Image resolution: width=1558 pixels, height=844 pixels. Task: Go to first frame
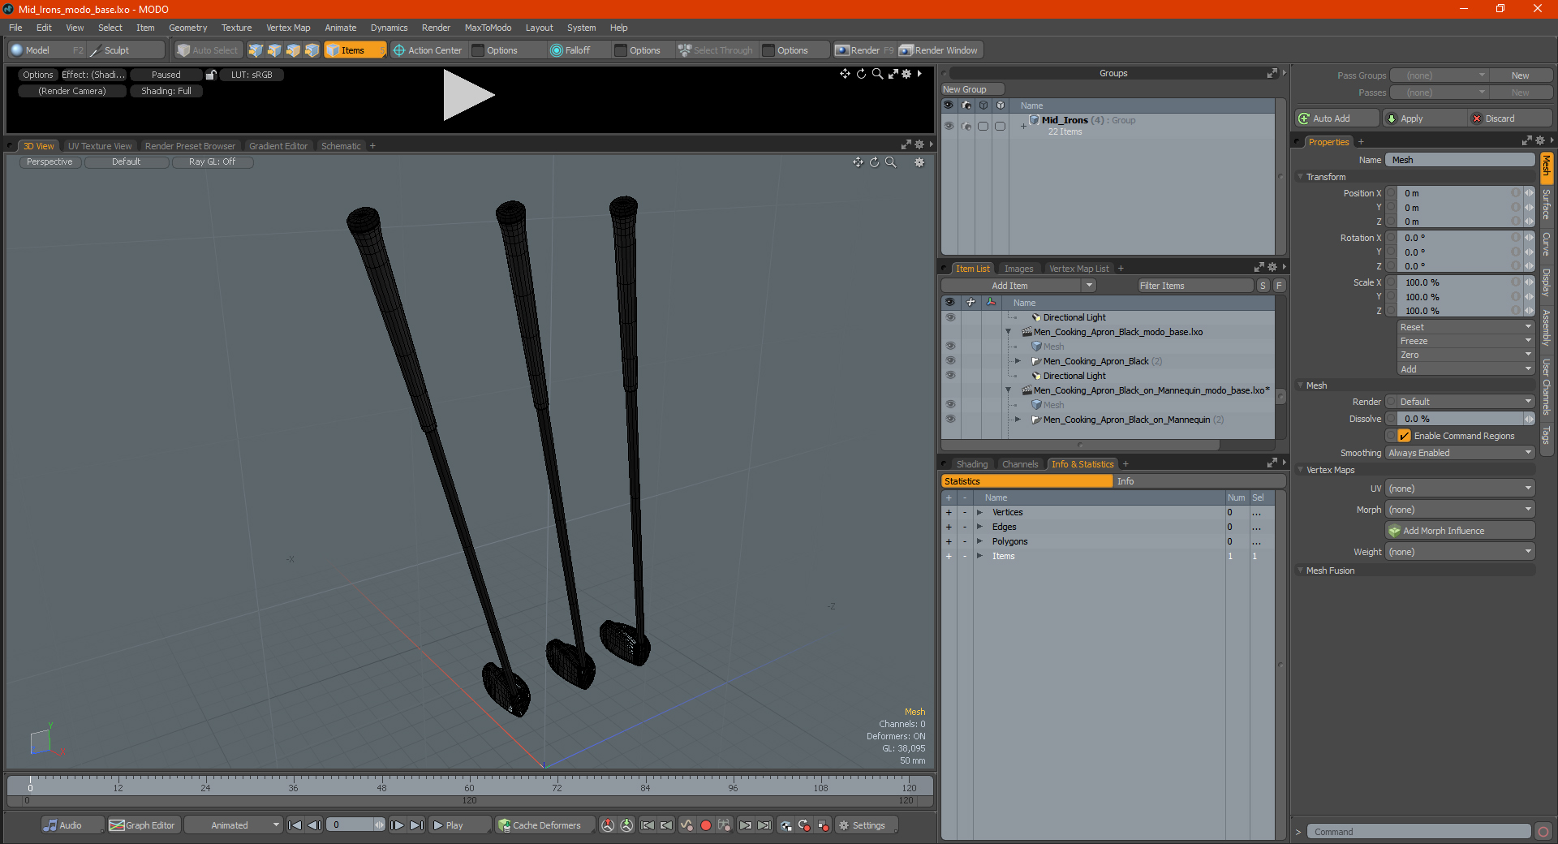click(295, 825)
